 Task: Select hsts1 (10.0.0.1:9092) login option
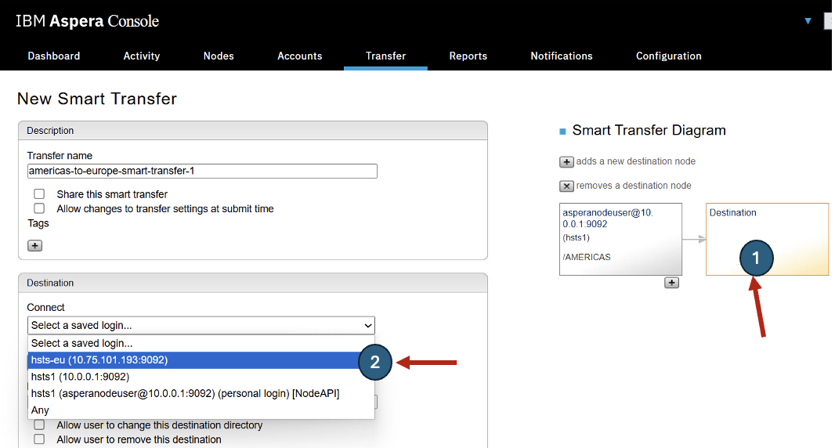tap(201, 377)
